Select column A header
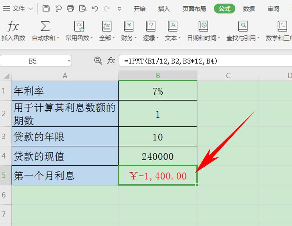This screenshot has width=292, height=226. pyautogui.click(x=65, y=76)
